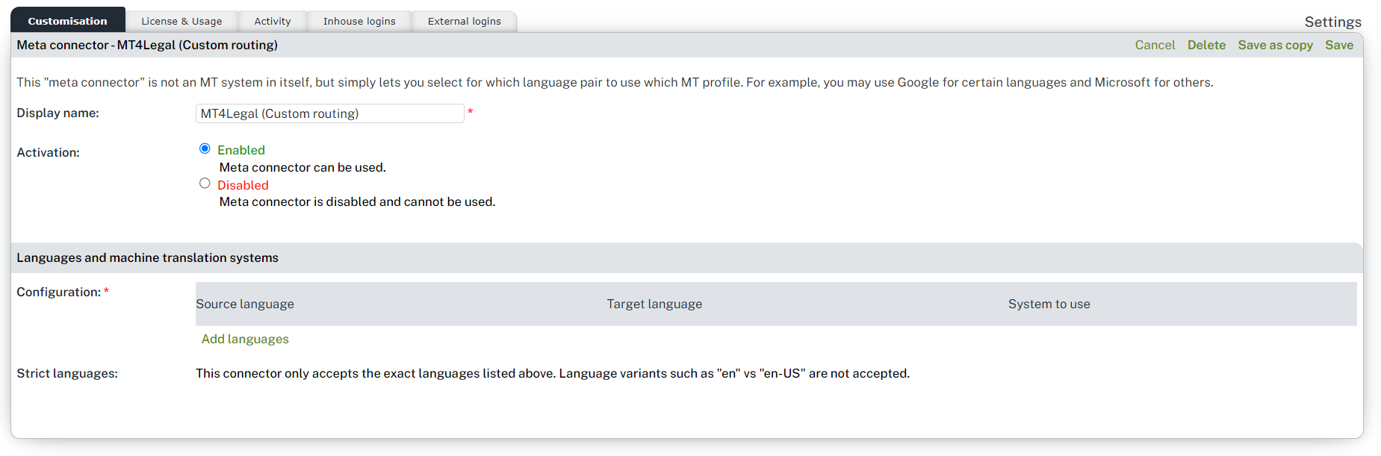Screen dimensions: 1381x456
Task: Click the Add languages link
Action: point(245,339)
